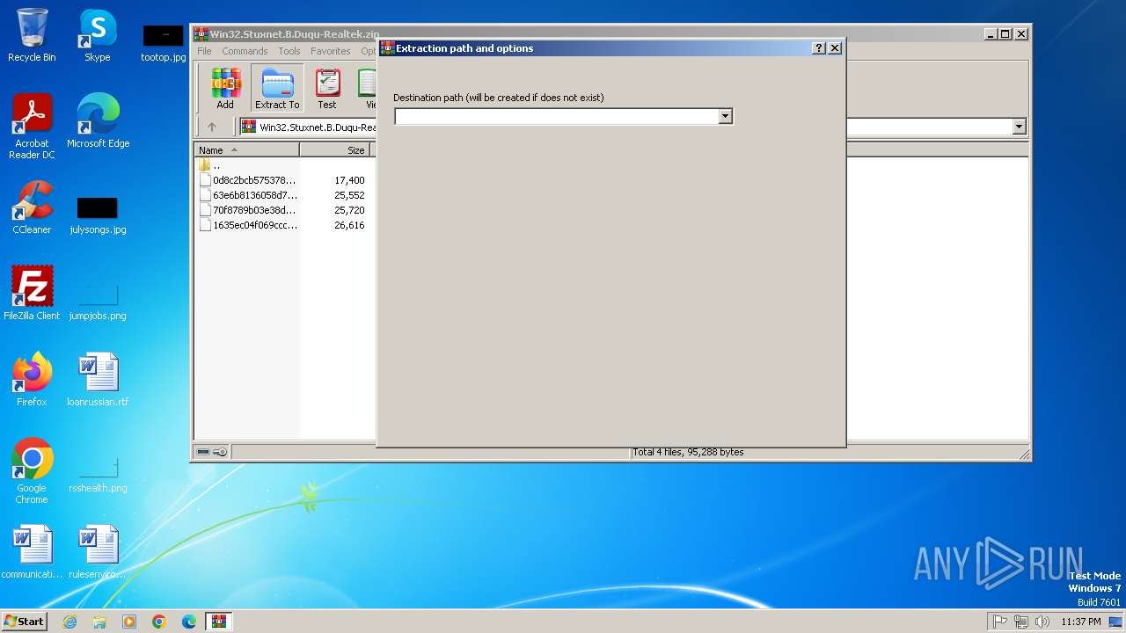Click the size value 17,400
Image resolution: width=1126 pixels, height=633 pixels.
click(x=349, y=180)
